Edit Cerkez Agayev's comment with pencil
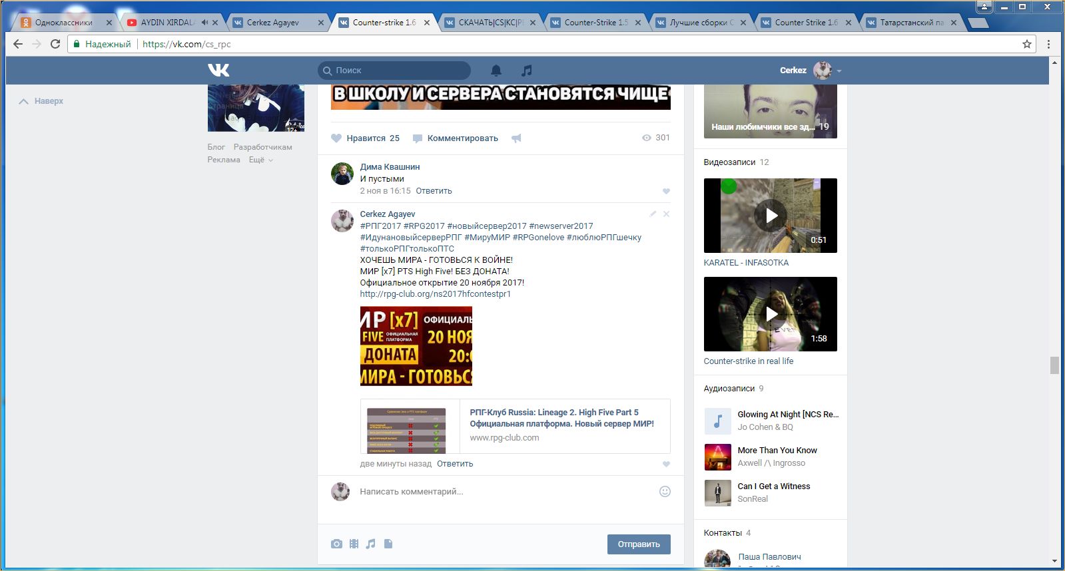Screen dimensions: 1065x571 (653, 214)
